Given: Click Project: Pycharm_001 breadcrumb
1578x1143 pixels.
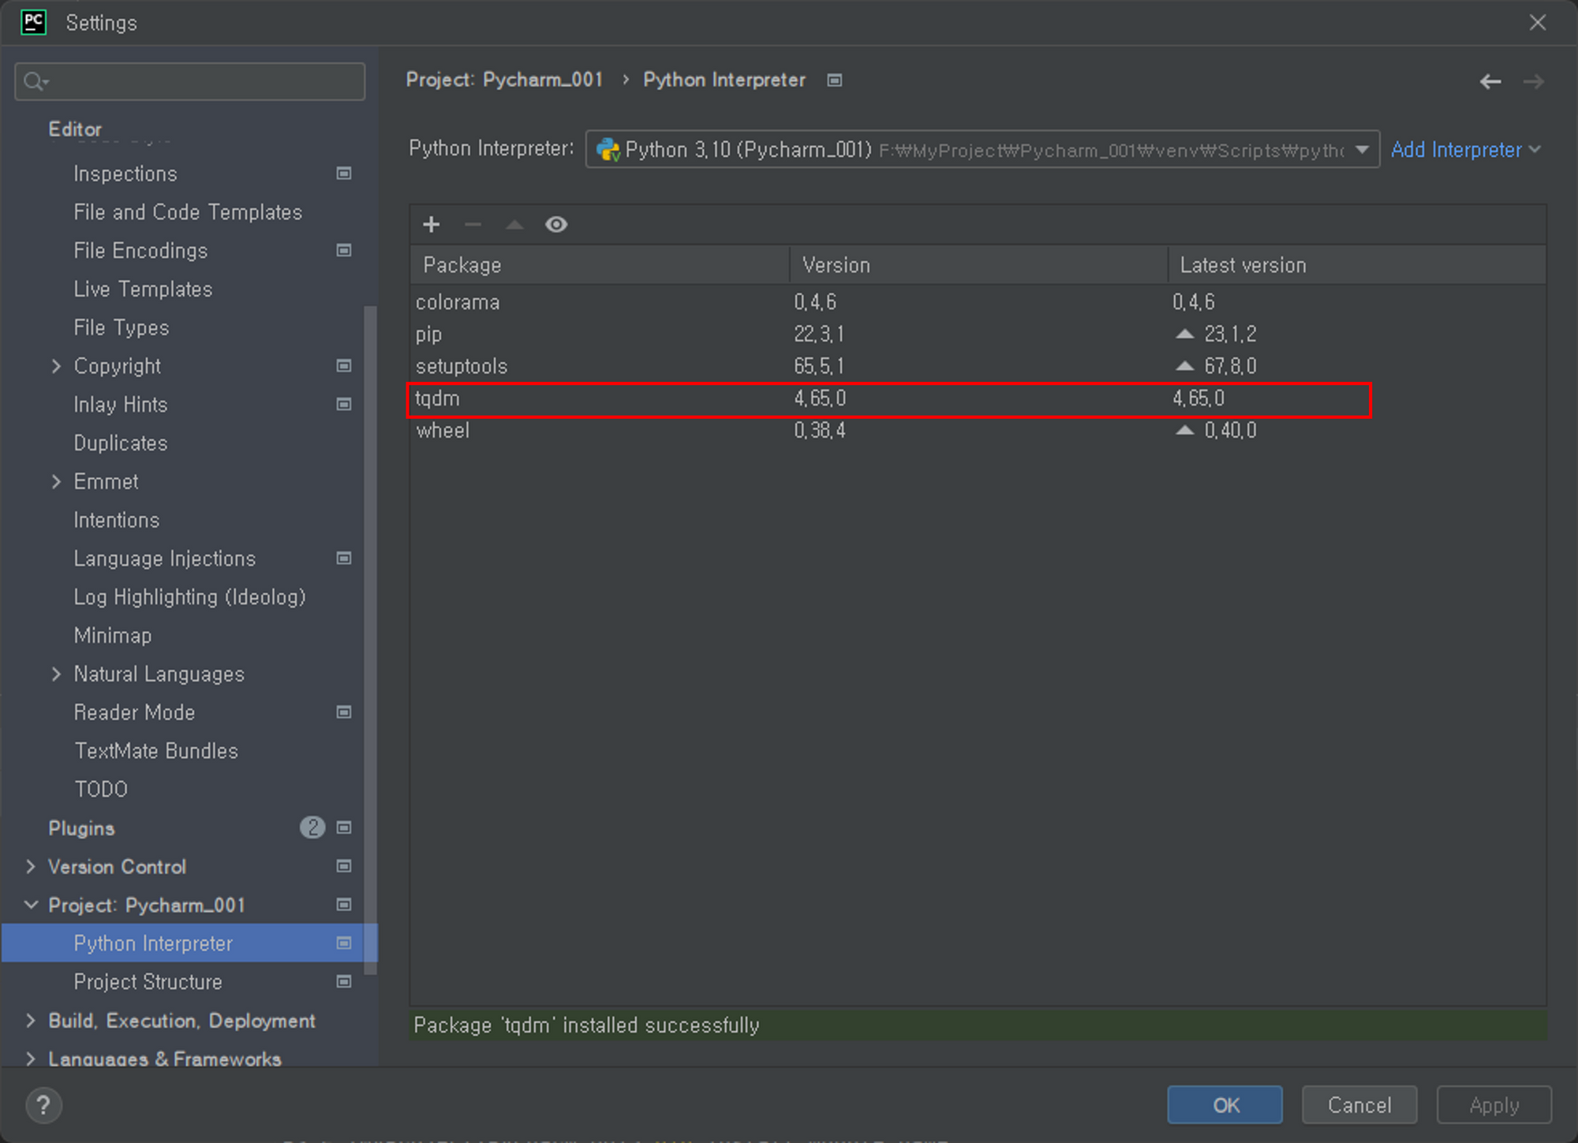Looking at the screenshot, I should click(504, 80).
